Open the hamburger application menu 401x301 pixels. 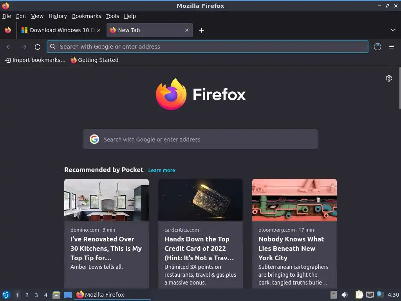[392, 47]
